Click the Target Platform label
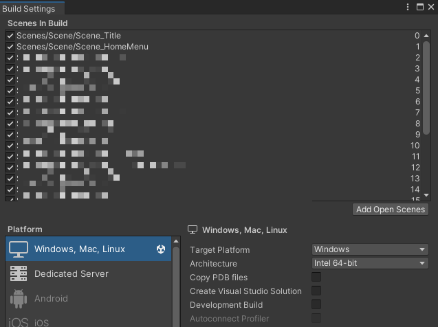 (x=219, y=250)
